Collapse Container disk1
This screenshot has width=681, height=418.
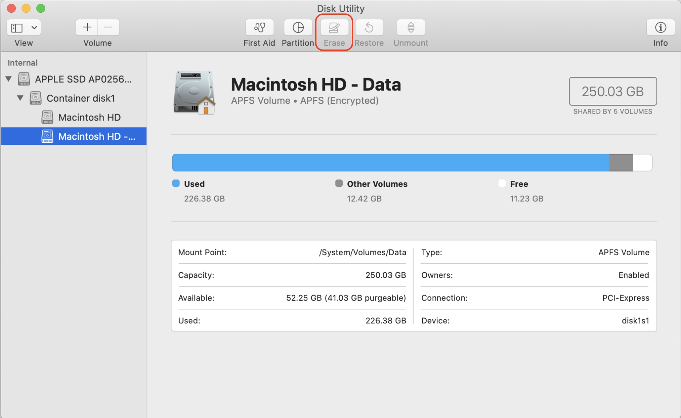(21, 98)
